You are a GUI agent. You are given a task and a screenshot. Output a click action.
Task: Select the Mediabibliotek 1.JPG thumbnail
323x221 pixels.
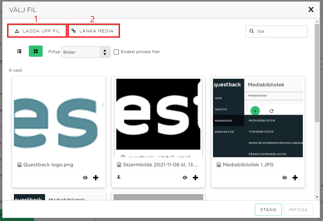258,118
